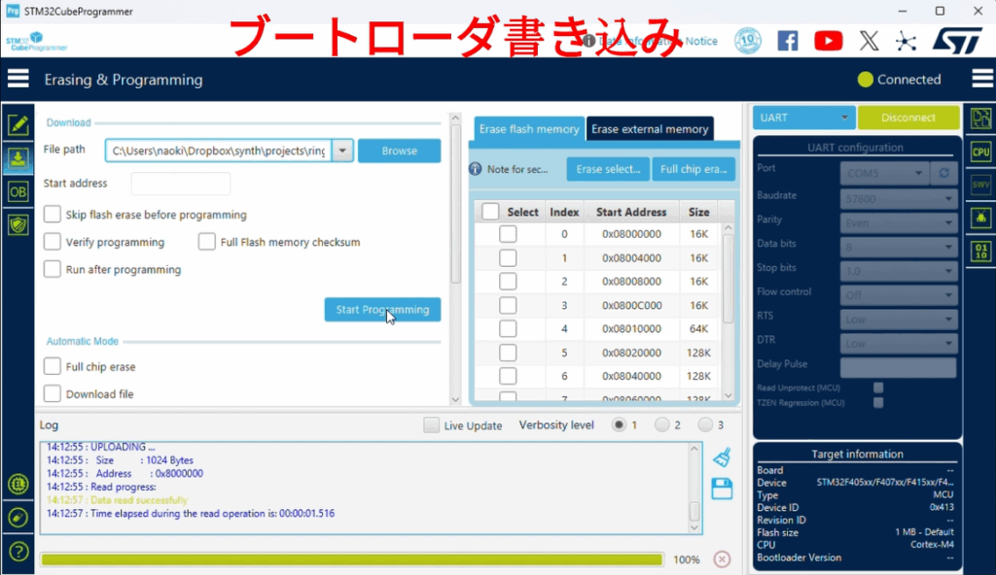
Task: Enable Full Flash memory checksum
Action: [x=206, y=242]
